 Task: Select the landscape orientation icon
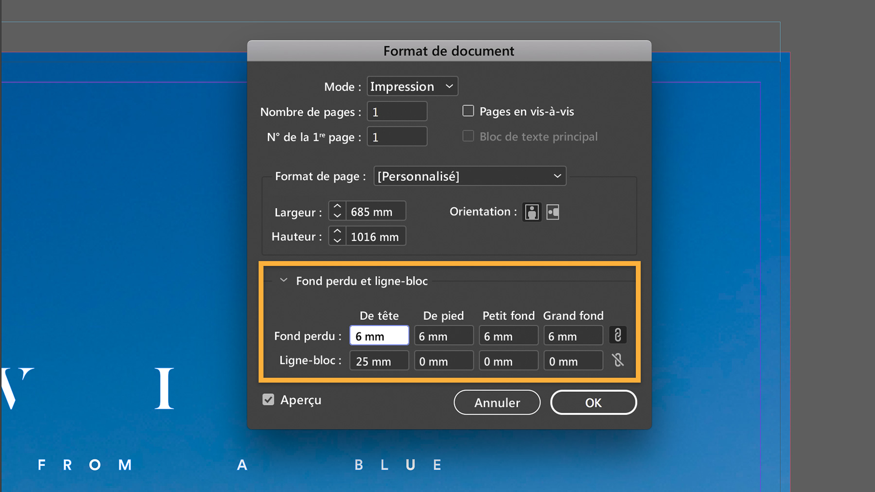[x=552, y=212]
